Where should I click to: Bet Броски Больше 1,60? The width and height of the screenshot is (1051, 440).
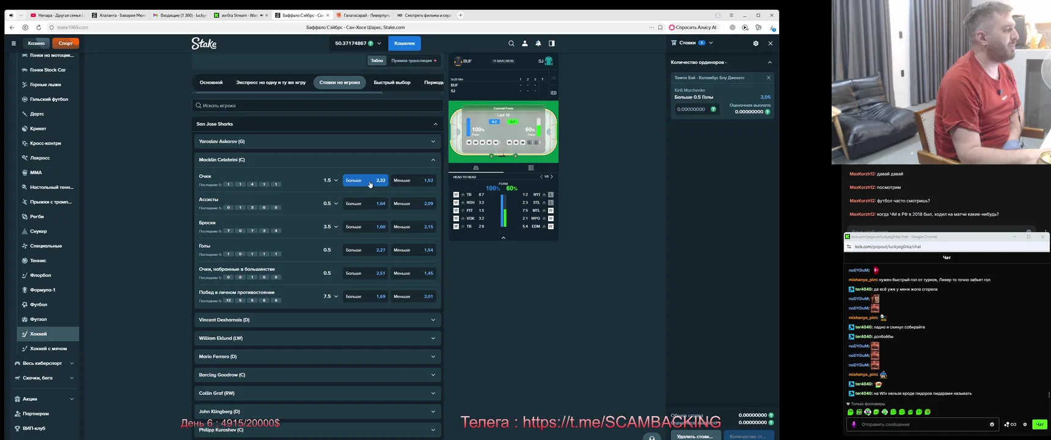(365, 227)
